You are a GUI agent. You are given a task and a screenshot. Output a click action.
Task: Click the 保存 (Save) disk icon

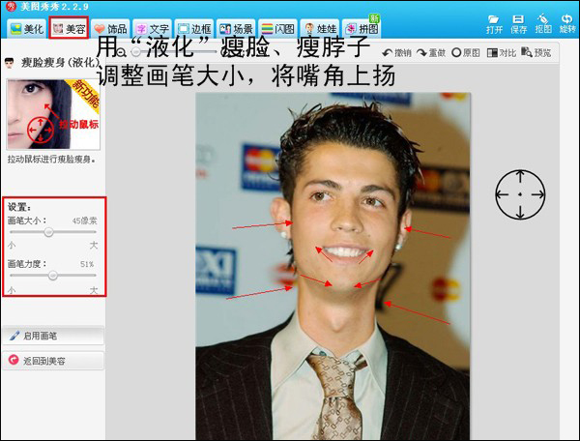click(518, 23)
